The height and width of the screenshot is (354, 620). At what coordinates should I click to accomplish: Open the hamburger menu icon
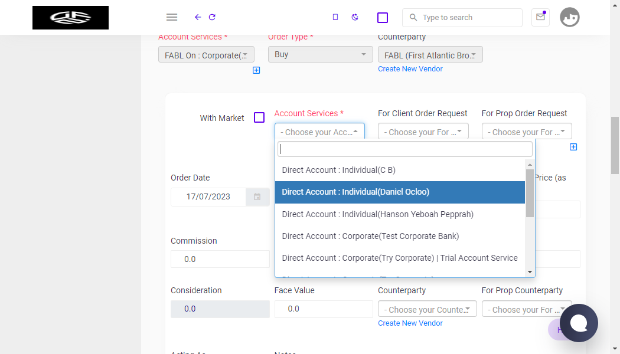(172, 17)
